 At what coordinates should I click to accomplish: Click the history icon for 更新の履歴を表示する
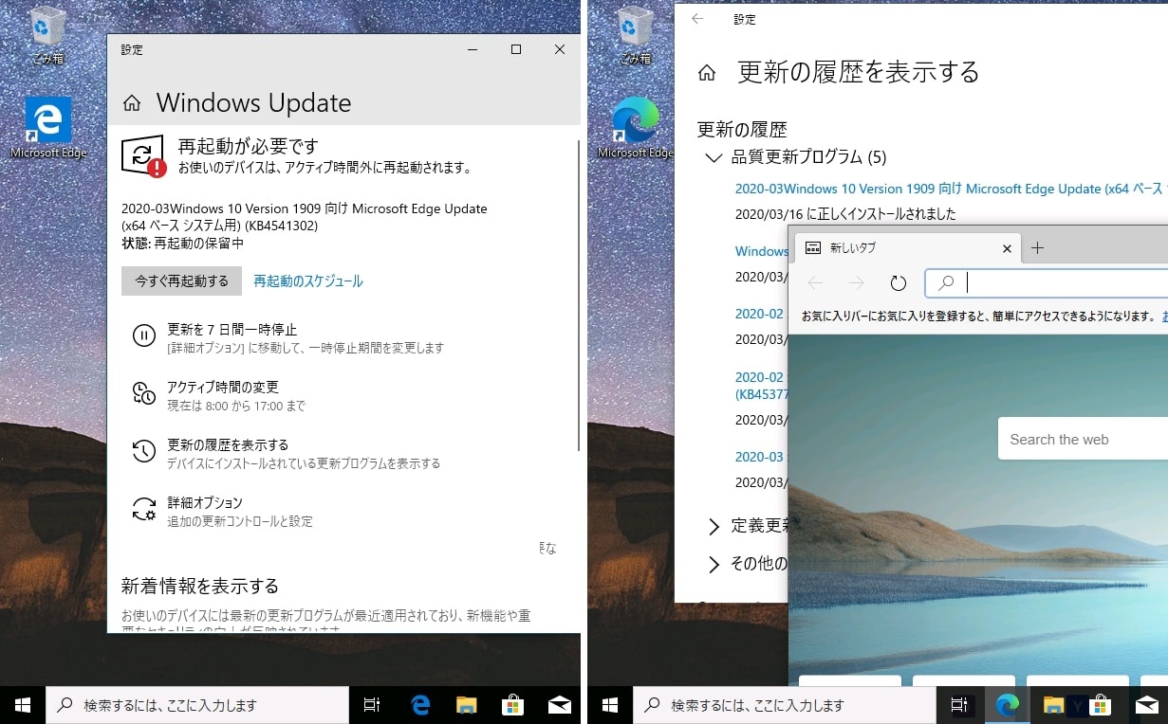(x=143, y=451)
